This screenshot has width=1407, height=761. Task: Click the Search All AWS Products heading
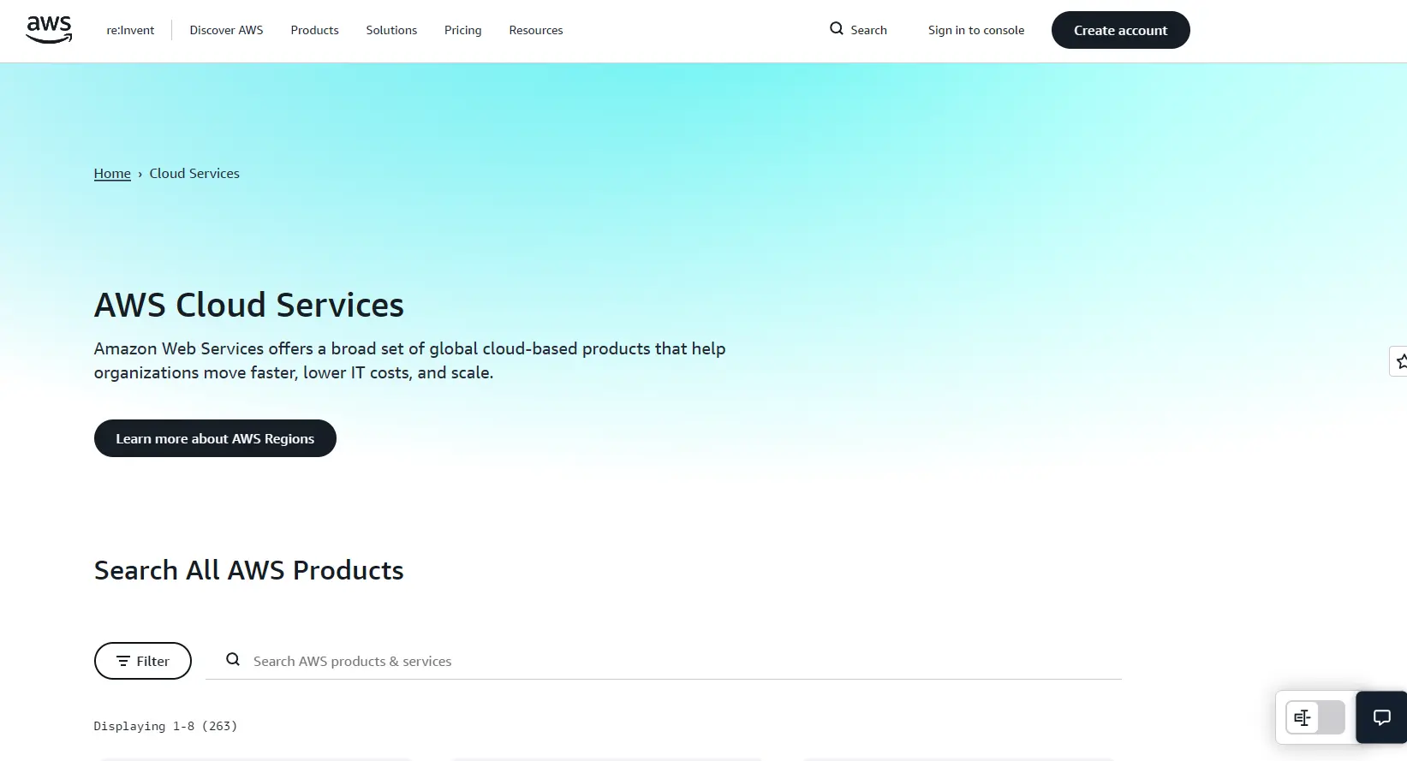coord(249,570)
